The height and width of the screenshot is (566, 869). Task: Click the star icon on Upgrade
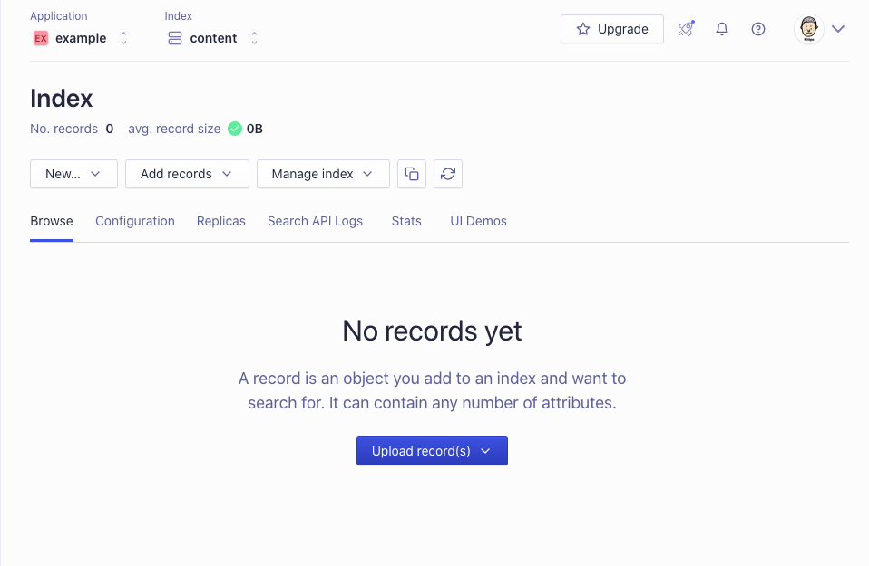click(x=583, y=29)
